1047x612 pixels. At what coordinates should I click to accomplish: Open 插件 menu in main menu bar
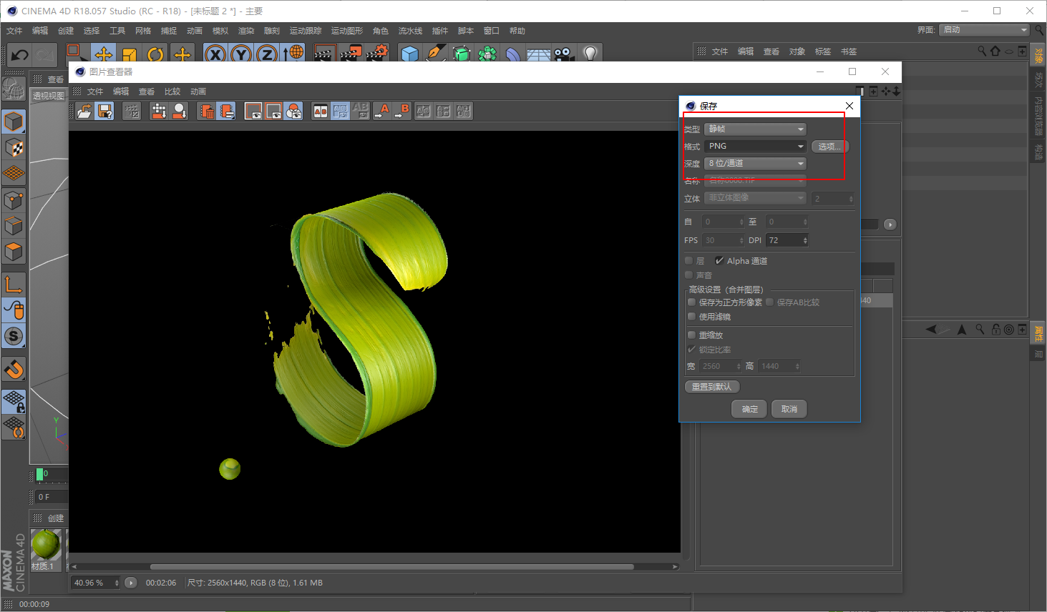point(440,31)
